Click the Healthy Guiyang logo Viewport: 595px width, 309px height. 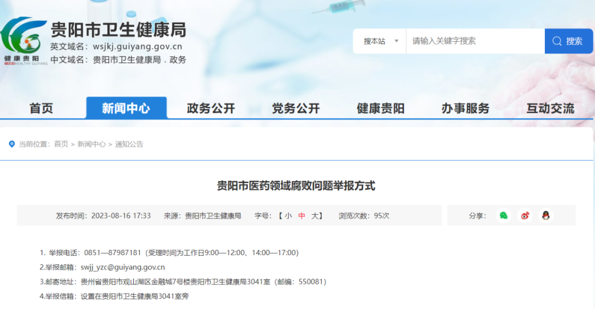tap(23, 41)
